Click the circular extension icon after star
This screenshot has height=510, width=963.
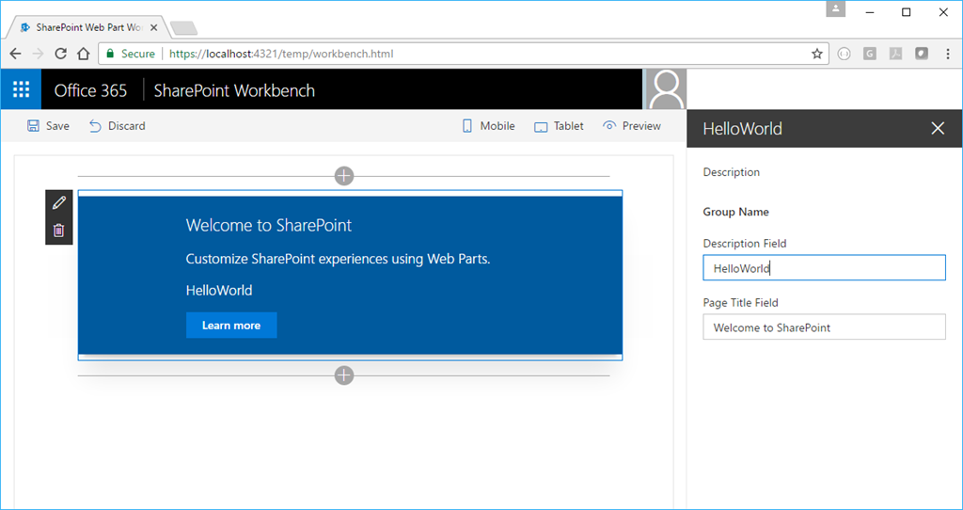click(x=844, y=54)
